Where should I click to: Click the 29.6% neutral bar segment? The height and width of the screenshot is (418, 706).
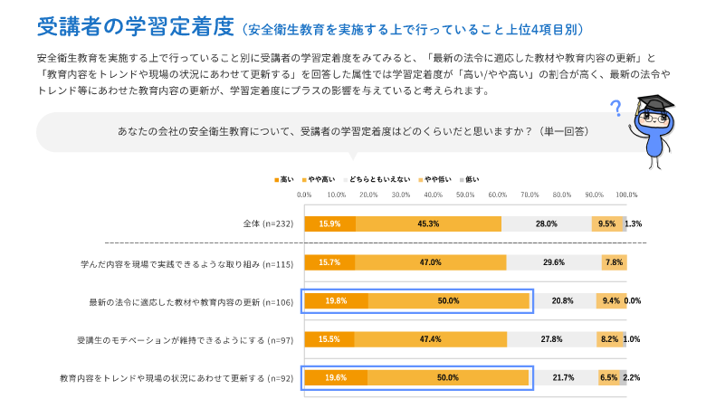point(554,262)
